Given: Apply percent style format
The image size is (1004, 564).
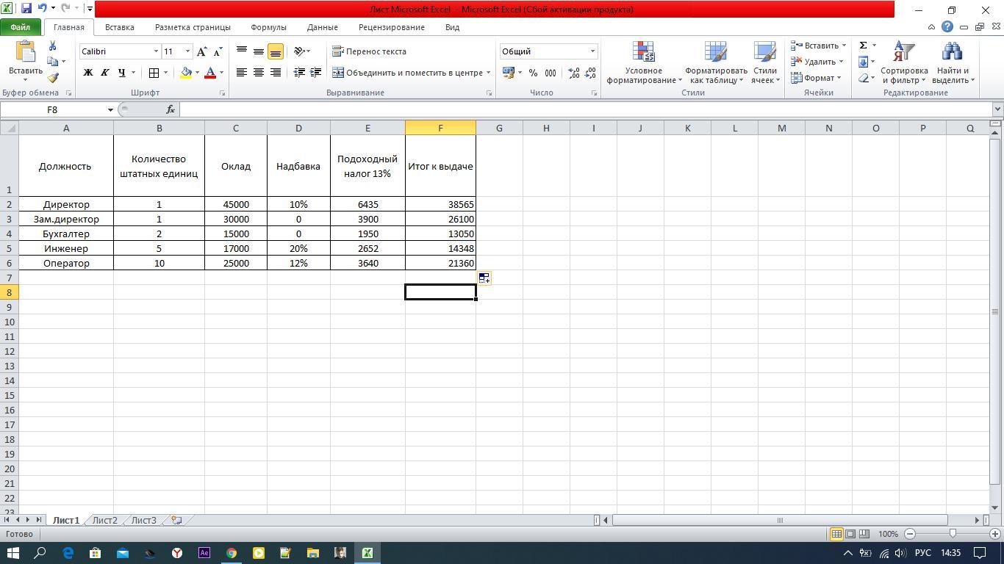Looking at the screenshot, I should point(533,73).
